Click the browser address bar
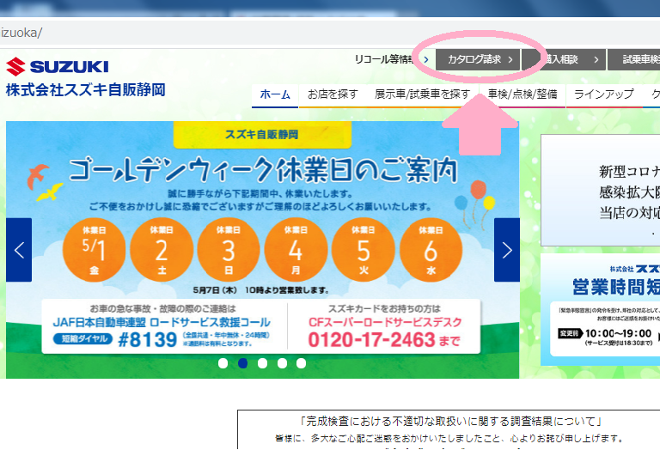660x450 pixels. tap(330, 33)
